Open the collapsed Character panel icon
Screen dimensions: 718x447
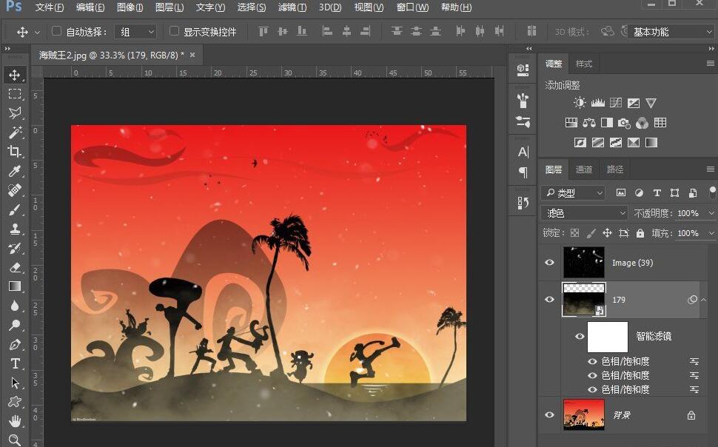coord(523,152)
